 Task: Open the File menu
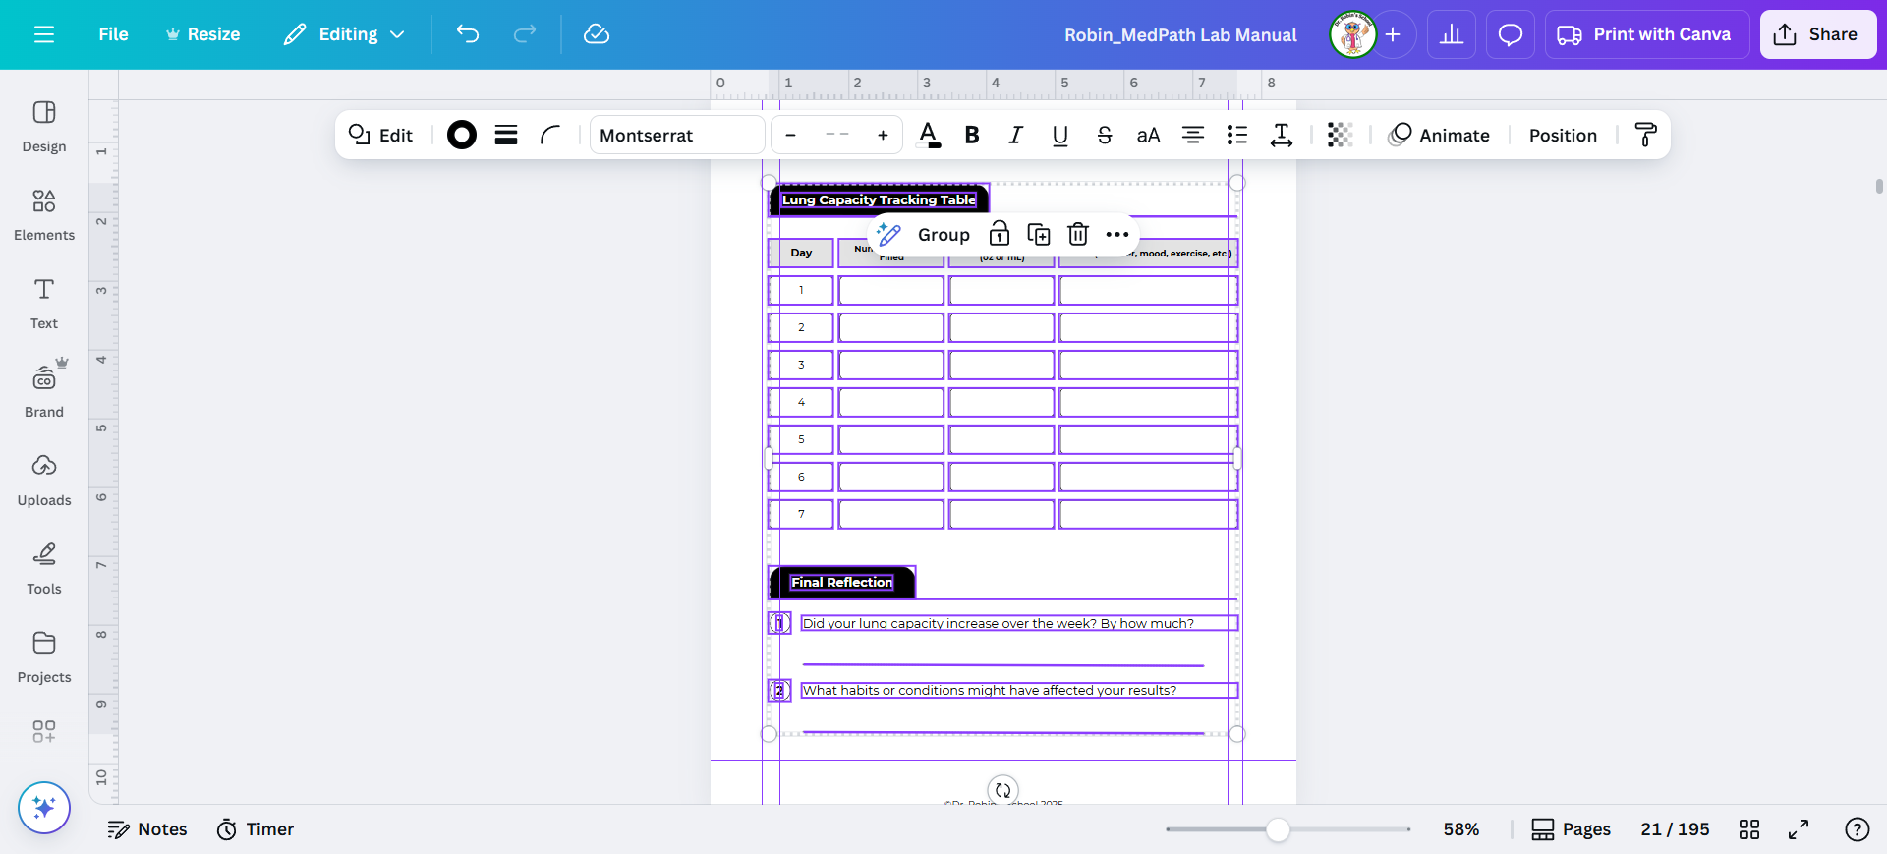pyautogui.click(x=113, y=34)
